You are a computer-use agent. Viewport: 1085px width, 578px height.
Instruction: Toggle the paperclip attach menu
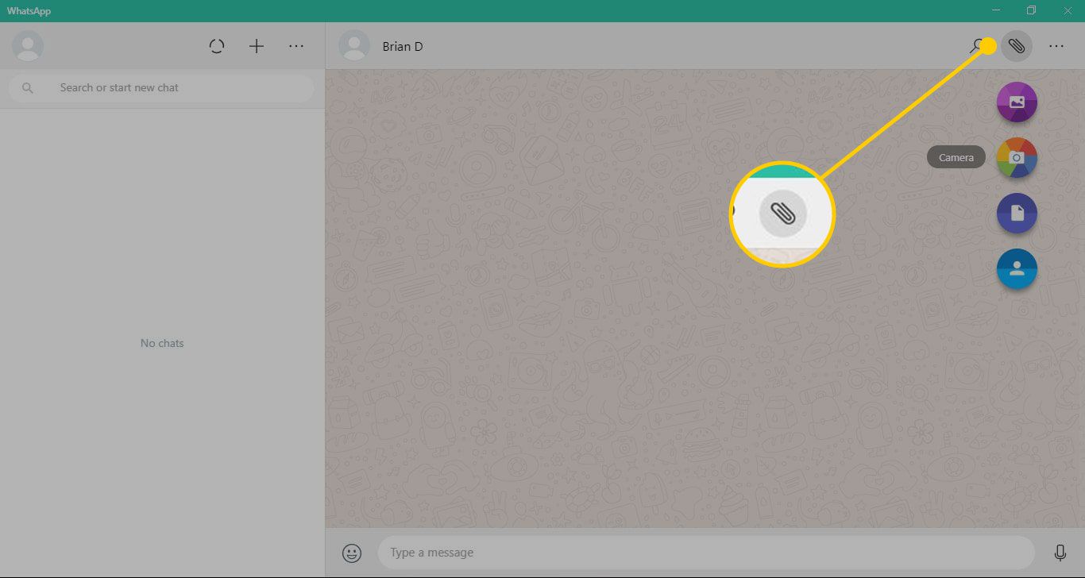(1017, 46)
